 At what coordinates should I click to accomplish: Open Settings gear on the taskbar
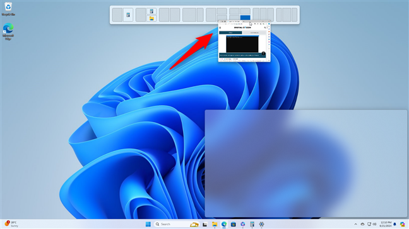262,224
